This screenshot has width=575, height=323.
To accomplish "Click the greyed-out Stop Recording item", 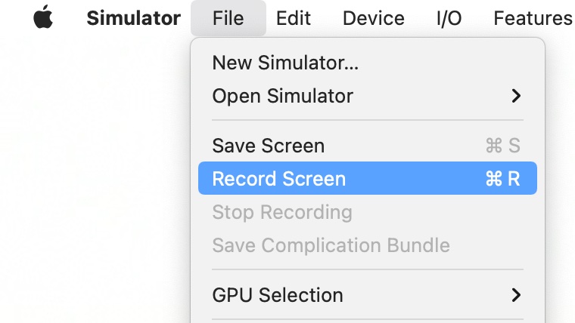I will (x=281, y=212).
